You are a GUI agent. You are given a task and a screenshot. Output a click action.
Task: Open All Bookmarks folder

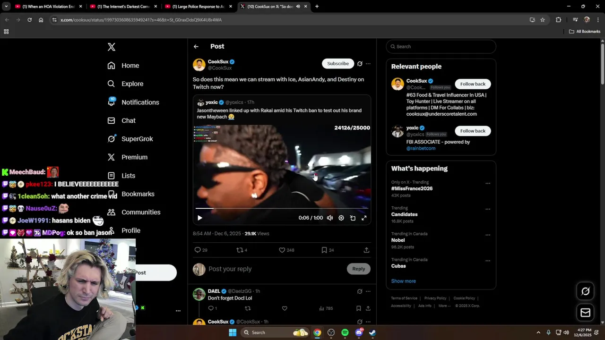point(585,32)
